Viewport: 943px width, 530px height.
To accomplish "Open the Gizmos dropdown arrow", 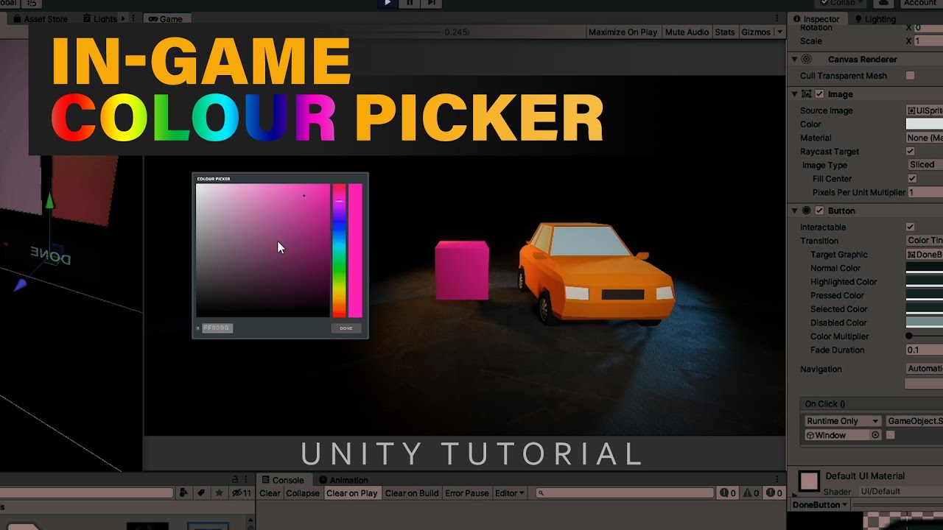I will (779, 32).
